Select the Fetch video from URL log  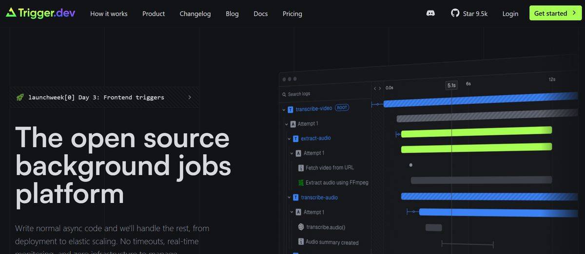click(330, 168)
